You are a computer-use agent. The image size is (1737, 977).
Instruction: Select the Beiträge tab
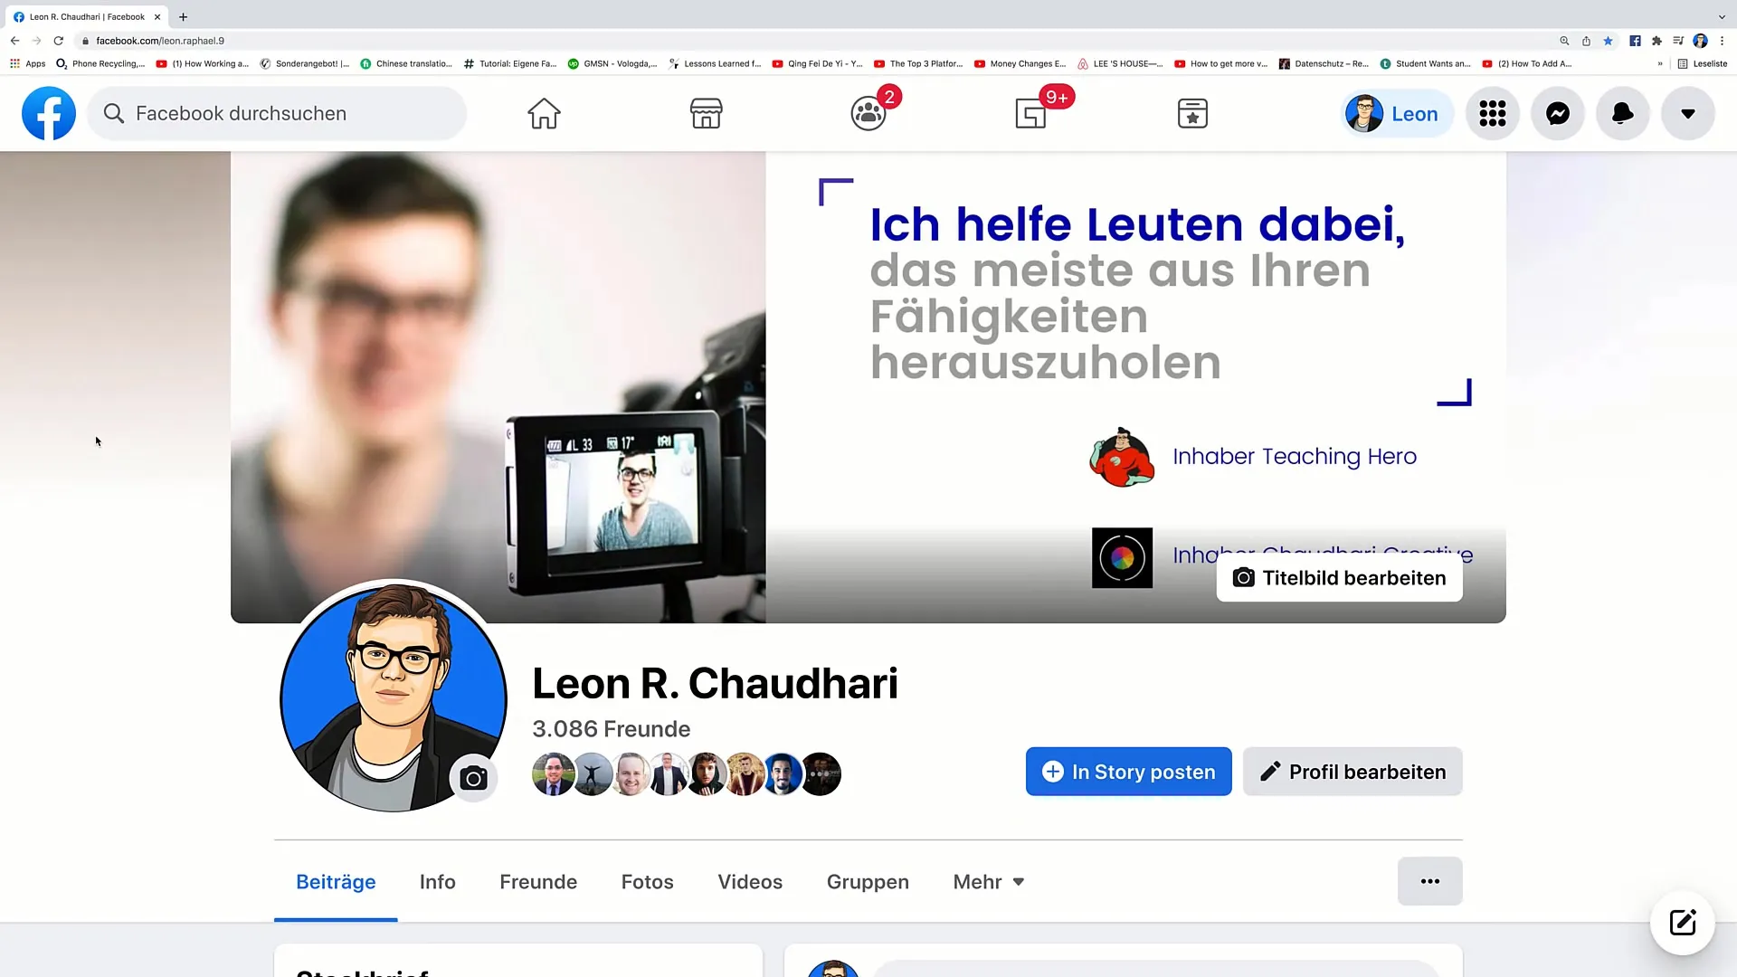[x=336, y=880]
